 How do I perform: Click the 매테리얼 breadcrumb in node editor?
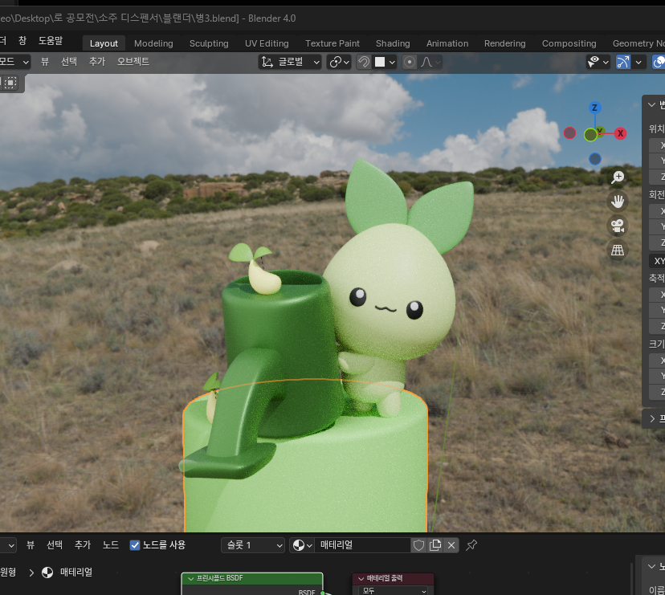[x=76, y=572]
